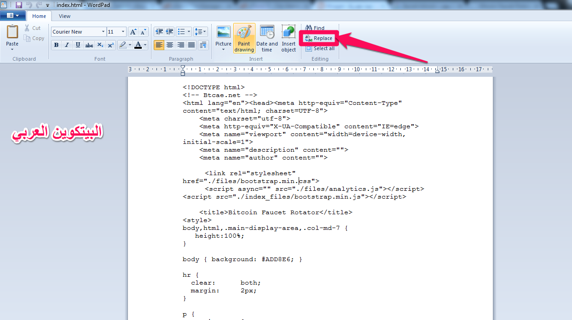Click the "<link rel="stylesheet"" line

pyautogui.click(x=250, y=173)
